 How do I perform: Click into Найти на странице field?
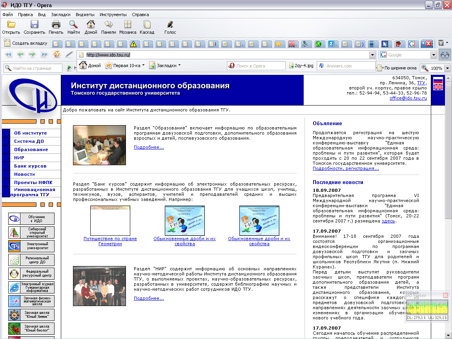[x=33, y=68]
